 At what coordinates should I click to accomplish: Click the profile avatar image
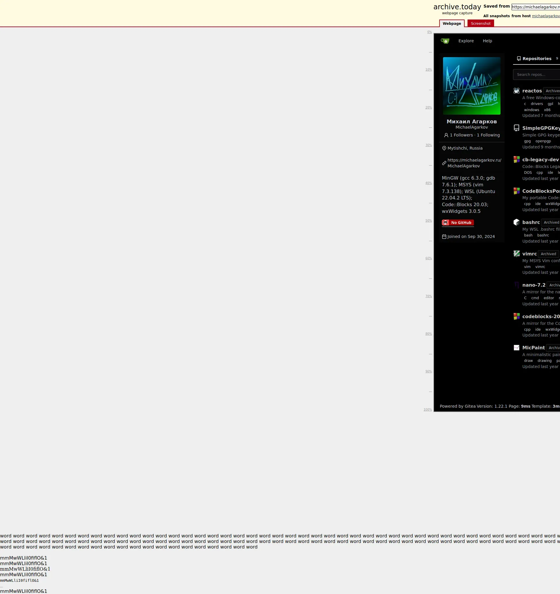point(472,86)
